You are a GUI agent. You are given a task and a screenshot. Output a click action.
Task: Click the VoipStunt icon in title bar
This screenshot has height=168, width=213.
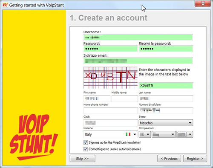pos(5,5)
